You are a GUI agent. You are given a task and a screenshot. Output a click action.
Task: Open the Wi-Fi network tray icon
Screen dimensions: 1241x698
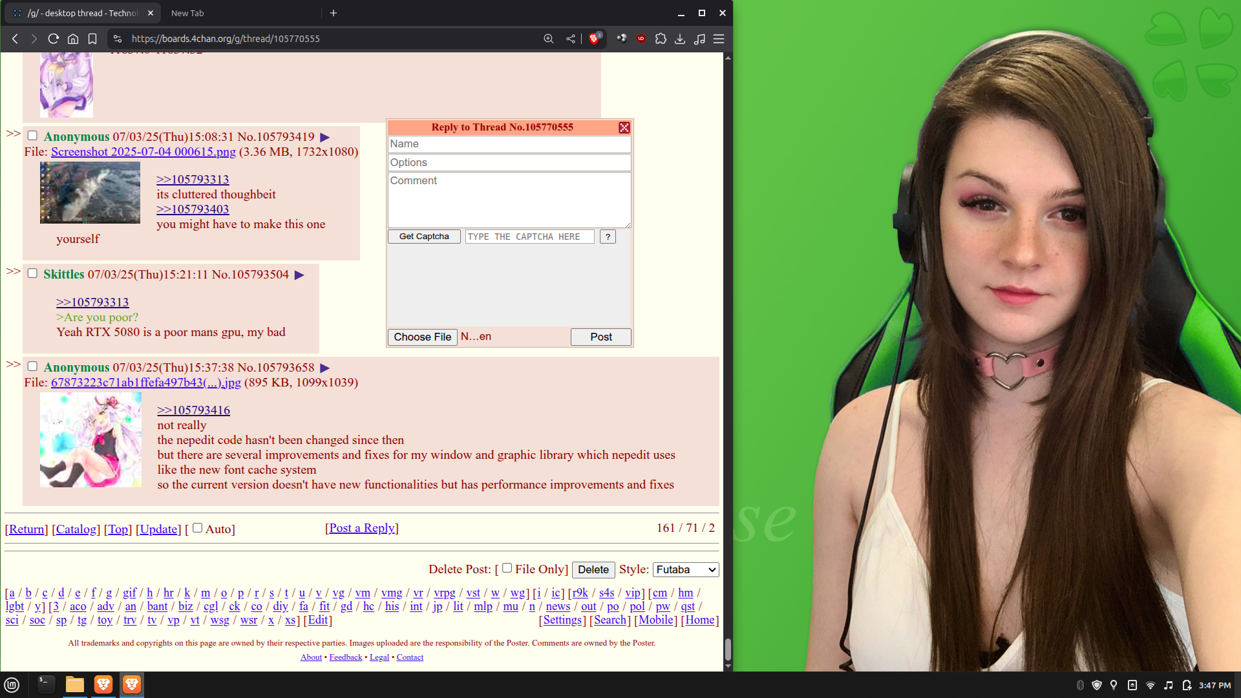pos(1151,685)
